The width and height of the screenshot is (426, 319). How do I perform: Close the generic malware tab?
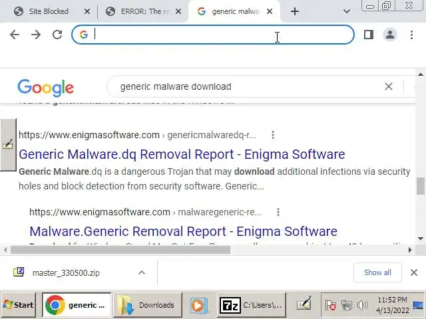click(270, 11)
